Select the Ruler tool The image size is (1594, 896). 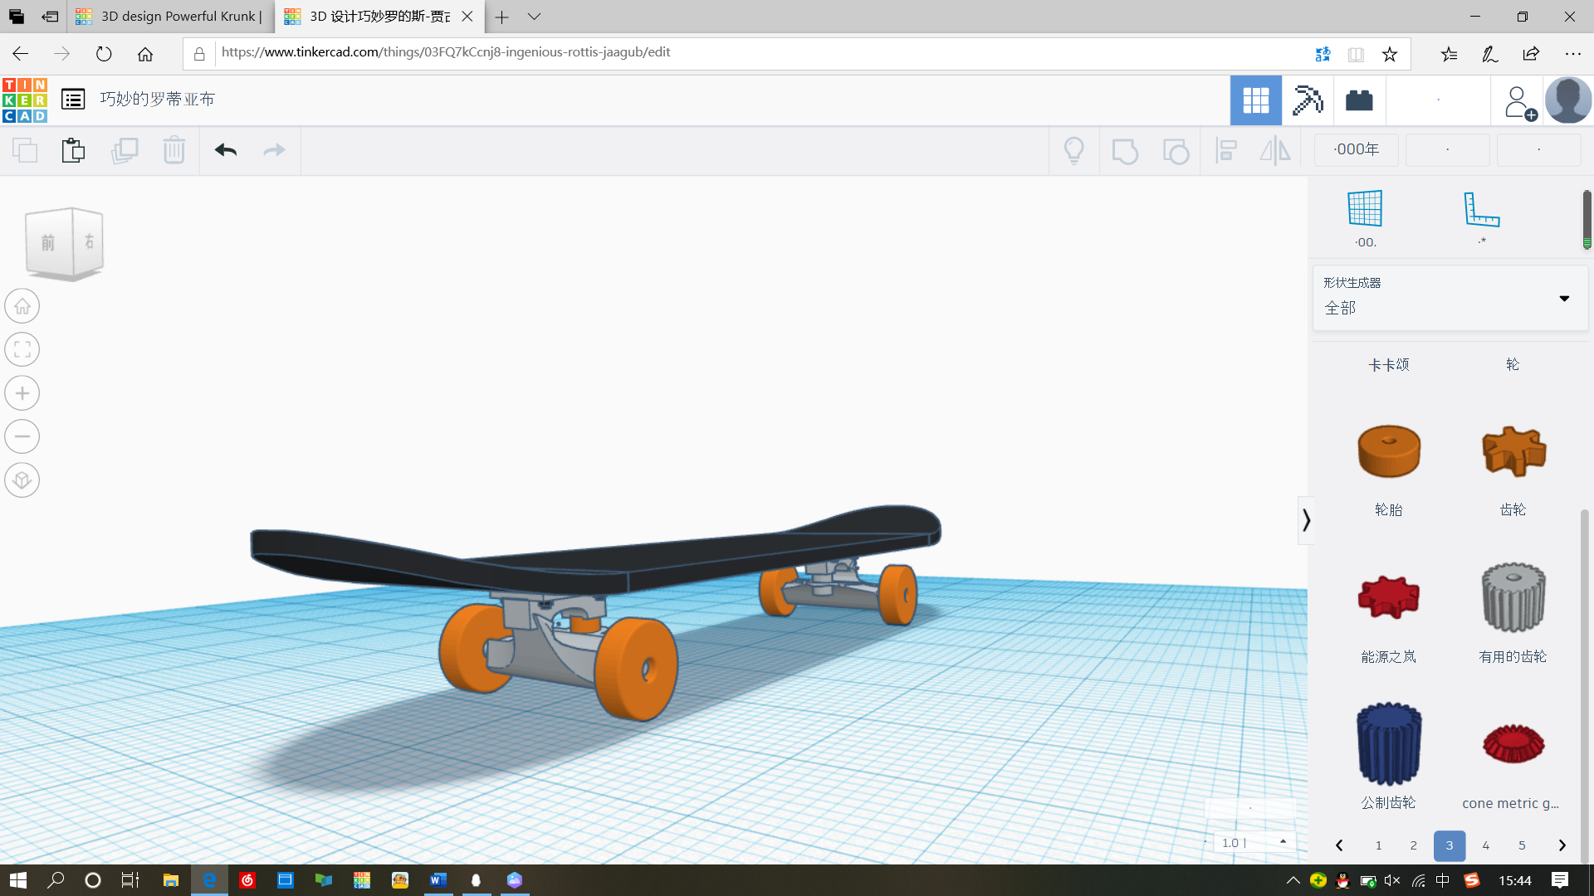[x=1482, y=208]
